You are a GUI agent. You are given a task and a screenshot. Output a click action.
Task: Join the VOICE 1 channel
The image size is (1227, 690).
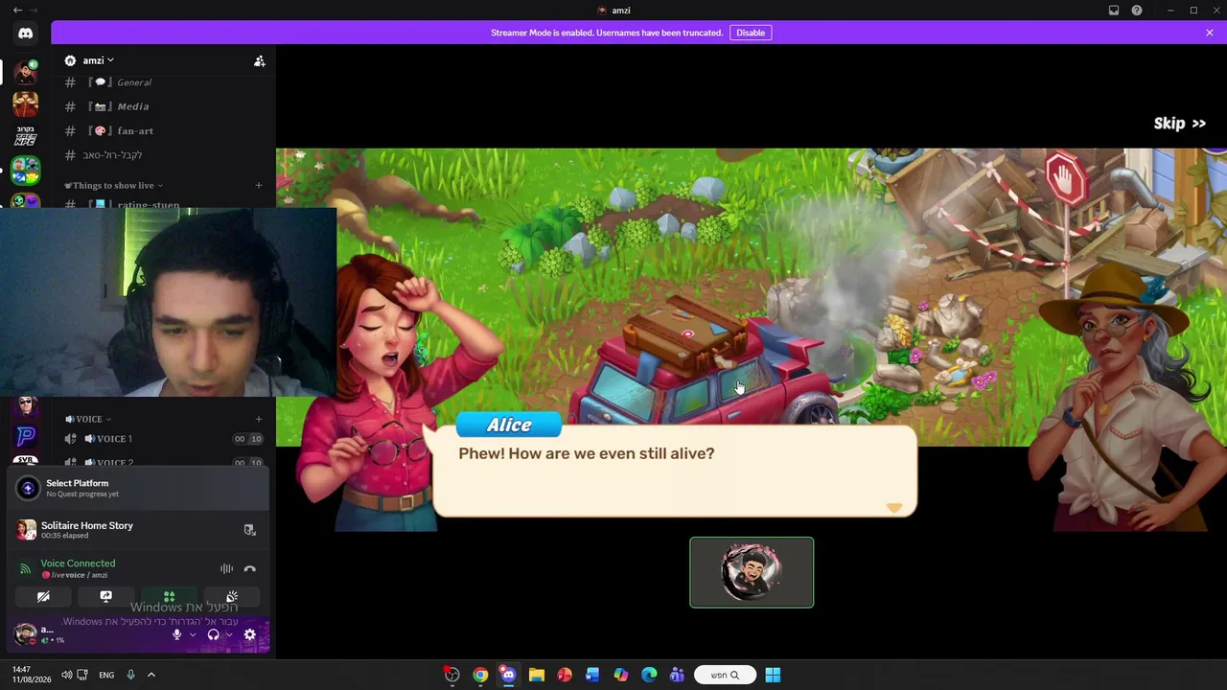(x=163, y=439)
